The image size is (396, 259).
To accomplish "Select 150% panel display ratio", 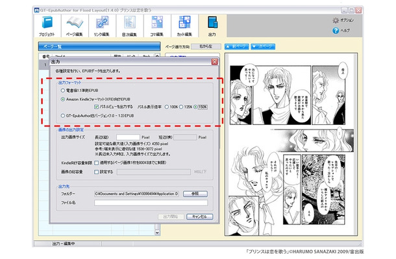I will [x=195, y=107].
